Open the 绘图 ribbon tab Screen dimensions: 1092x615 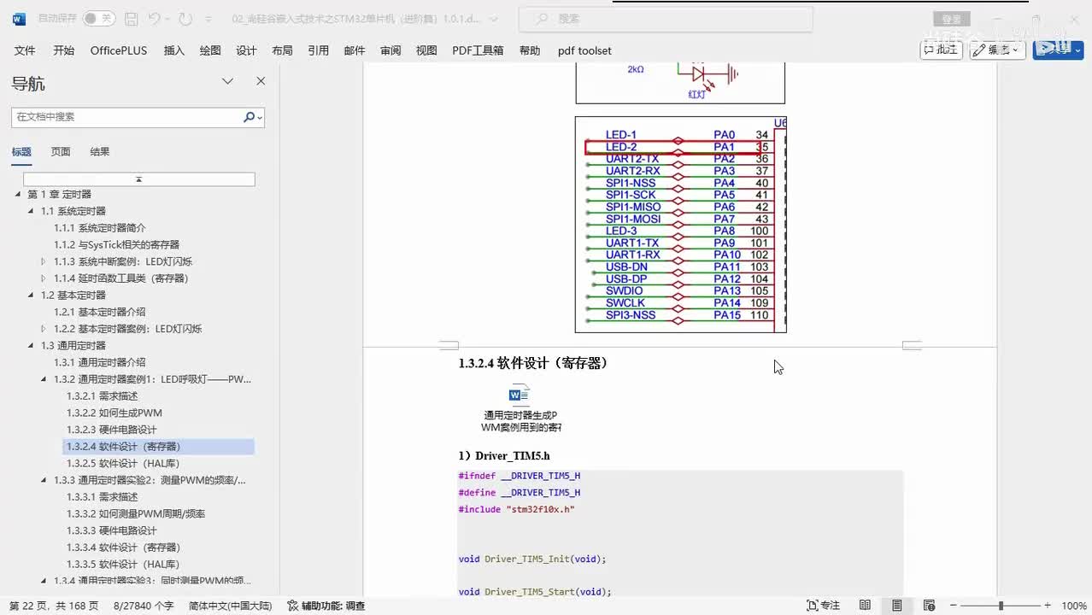(x=210, y=50)
